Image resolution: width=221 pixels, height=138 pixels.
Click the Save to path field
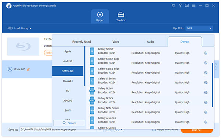[58, 130]
